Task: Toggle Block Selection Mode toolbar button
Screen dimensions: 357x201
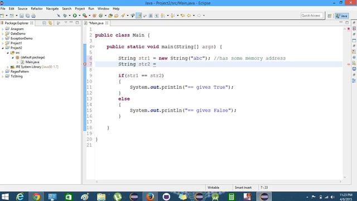Action: tap(151, 16)
